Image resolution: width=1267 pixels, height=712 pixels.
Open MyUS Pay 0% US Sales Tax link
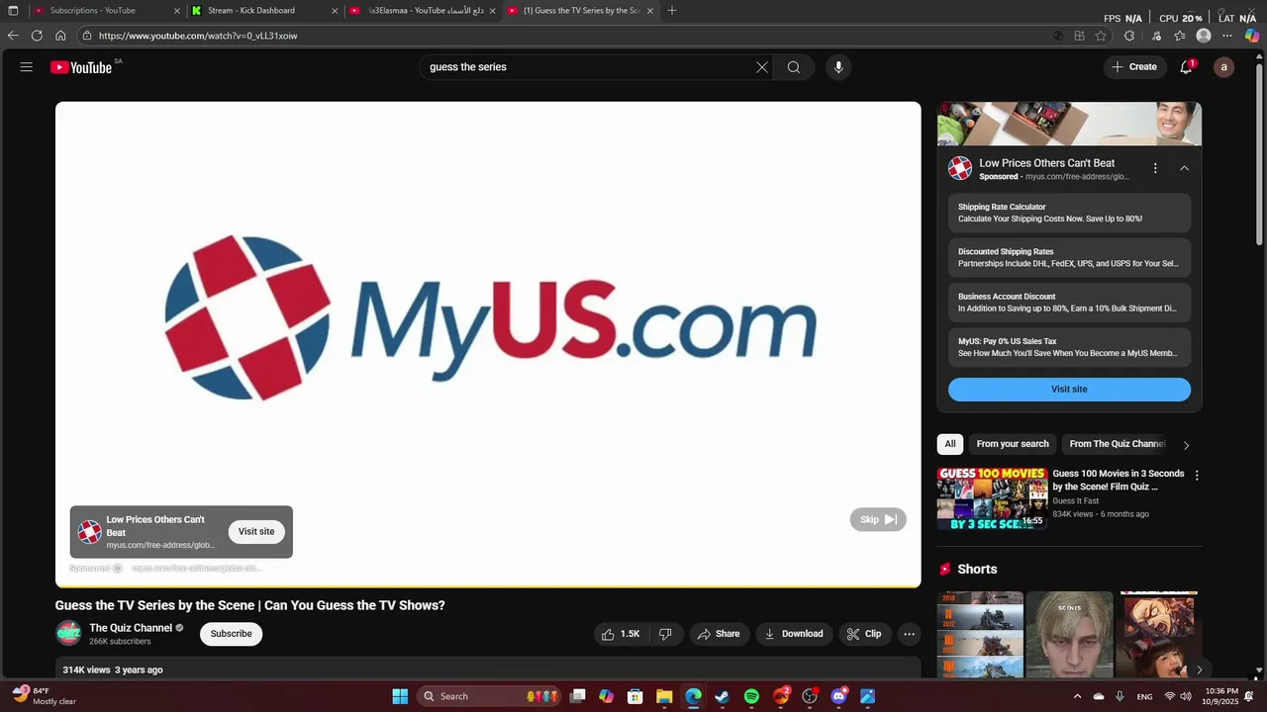pos(1069,347)
